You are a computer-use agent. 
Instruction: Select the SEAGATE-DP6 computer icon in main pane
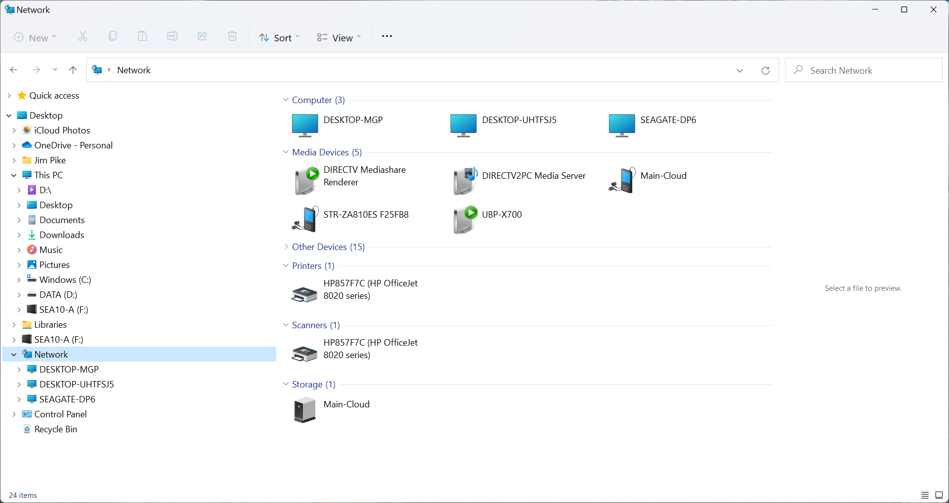pos(622,125)
